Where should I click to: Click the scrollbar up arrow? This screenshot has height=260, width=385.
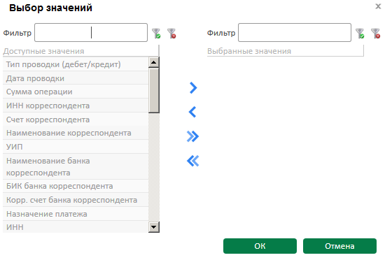click(x=154, y=62)
